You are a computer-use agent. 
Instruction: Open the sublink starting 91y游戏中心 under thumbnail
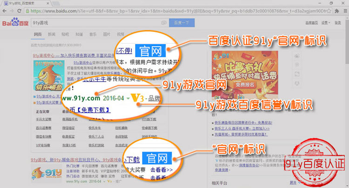pos(48,96)
